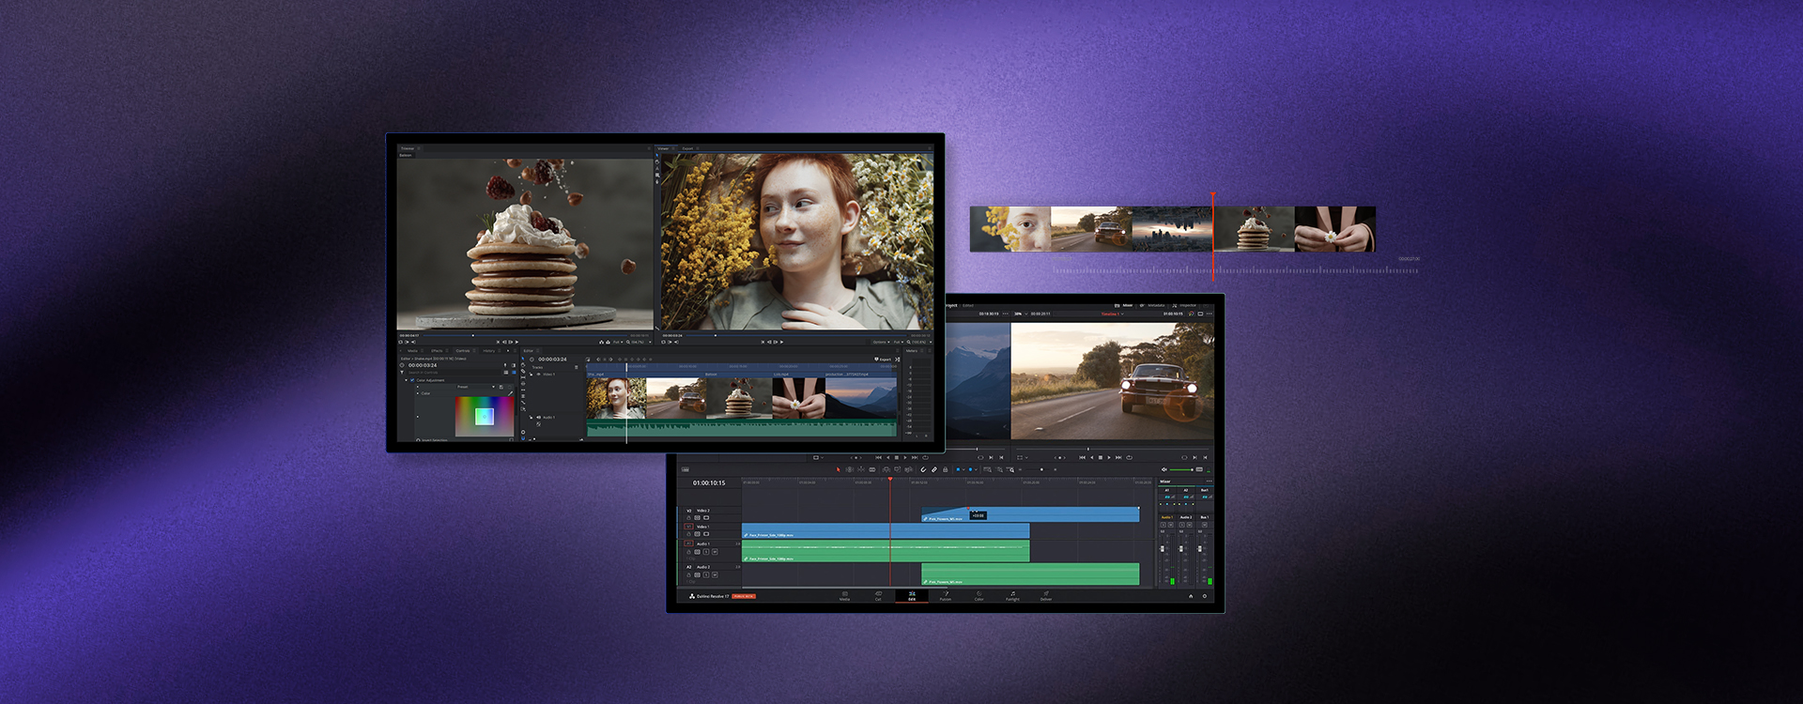Click Play Reverse in DaVinci timeline viewer transport
This screenshot has width=1803, height=704.
click(x=1091, y=457)
